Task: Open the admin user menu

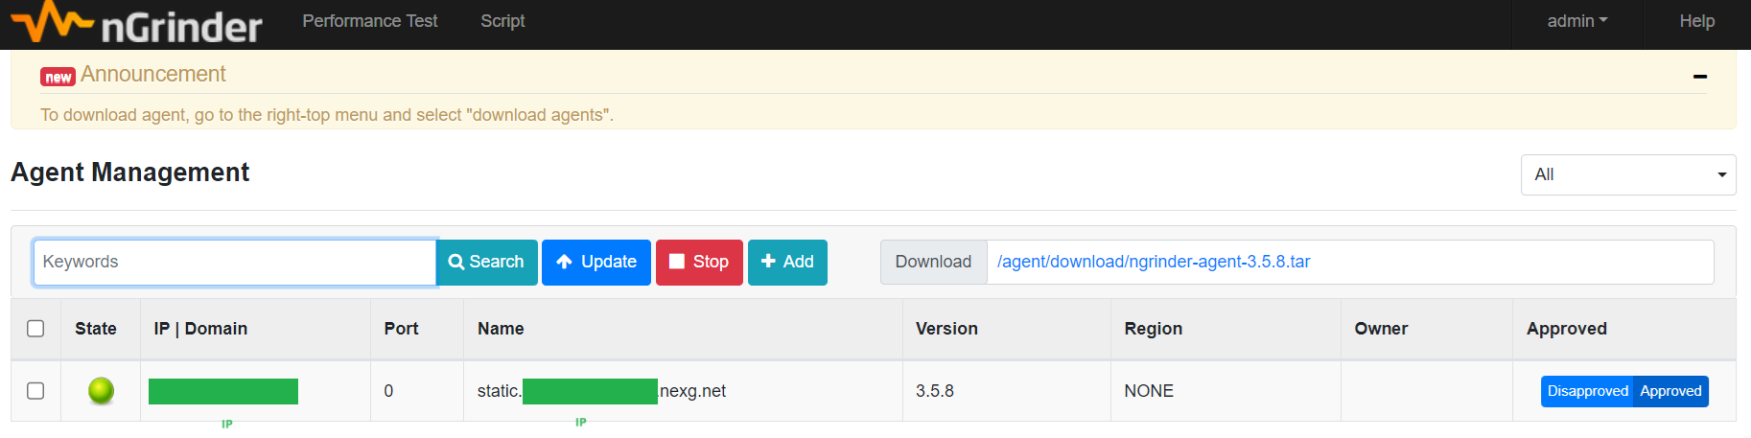Action: pos(1577,21)
